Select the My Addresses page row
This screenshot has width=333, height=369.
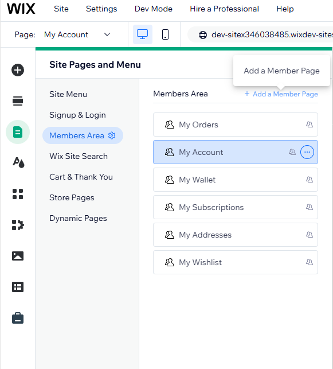236,235
